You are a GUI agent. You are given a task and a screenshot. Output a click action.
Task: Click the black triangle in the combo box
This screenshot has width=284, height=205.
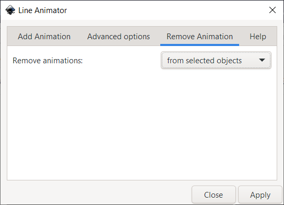[x=262, y=60]
